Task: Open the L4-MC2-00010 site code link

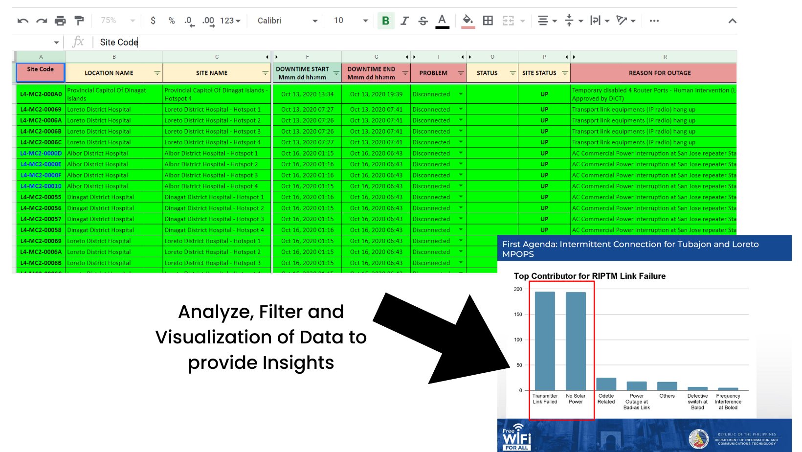Action: pyautogui.click(x=41, y=186)
